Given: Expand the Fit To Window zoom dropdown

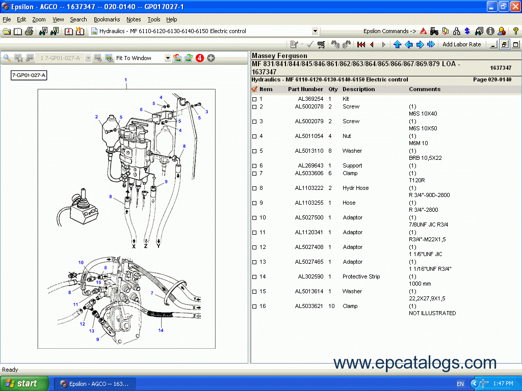Looking at the screenshot, I should click(x=168, y=58).
